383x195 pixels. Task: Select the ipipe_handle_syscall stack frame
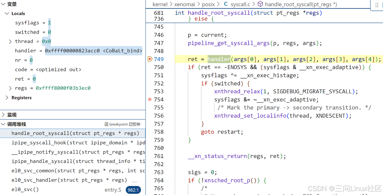coord(72,161)
